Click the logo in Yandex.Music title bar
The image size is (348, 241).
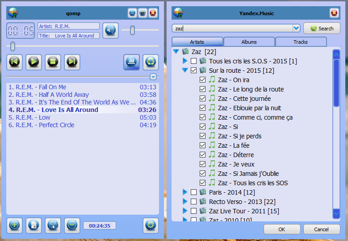(x=178, y=13)
